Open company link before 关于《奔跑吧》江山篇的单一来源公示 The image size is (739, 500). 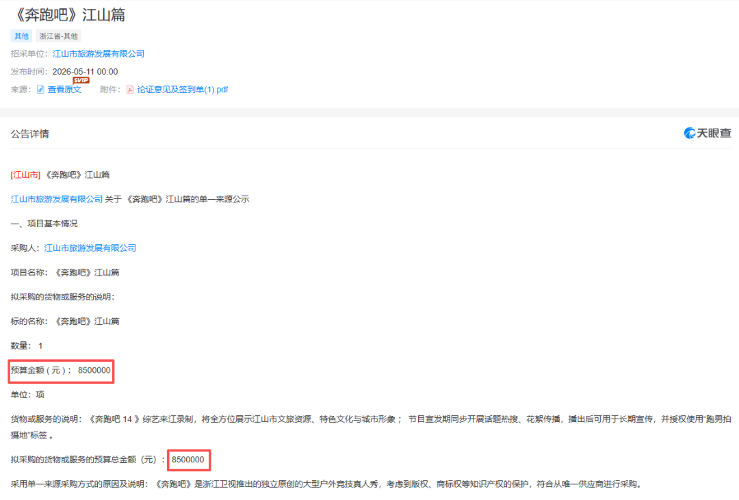tap(57, 199)
